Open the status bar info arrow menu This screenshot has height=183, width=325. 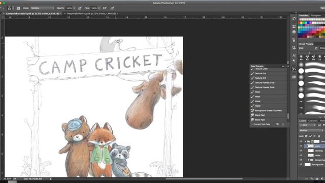(x=51, y=178)
